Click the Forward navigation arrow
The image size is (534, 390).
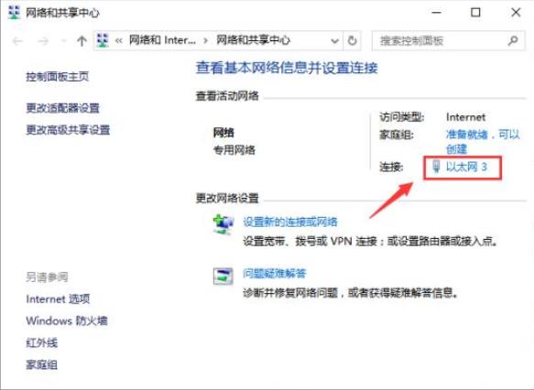pos(43,41)
